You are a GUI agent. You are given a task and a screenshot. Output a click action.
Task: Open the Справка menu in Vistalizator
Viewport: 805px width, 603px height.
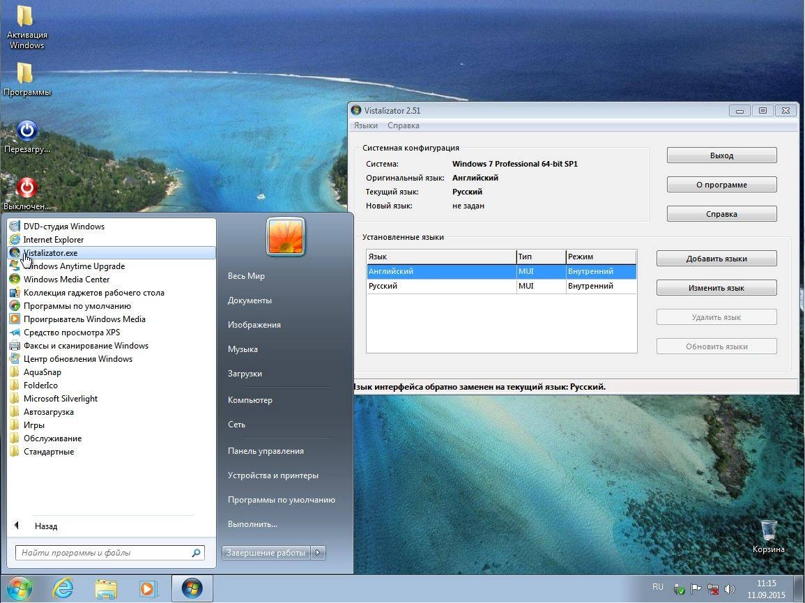(404, 125)
